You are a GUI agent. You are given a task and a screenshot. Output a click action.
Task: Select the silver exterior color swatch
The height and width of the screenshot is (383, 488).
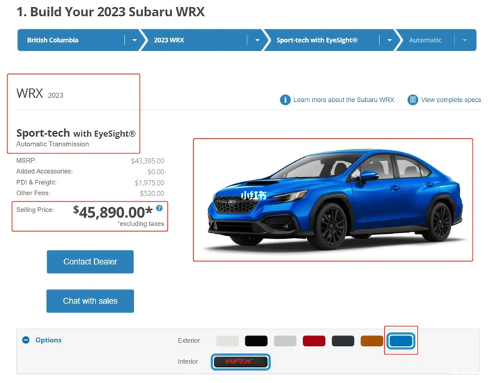click(285, 341)
